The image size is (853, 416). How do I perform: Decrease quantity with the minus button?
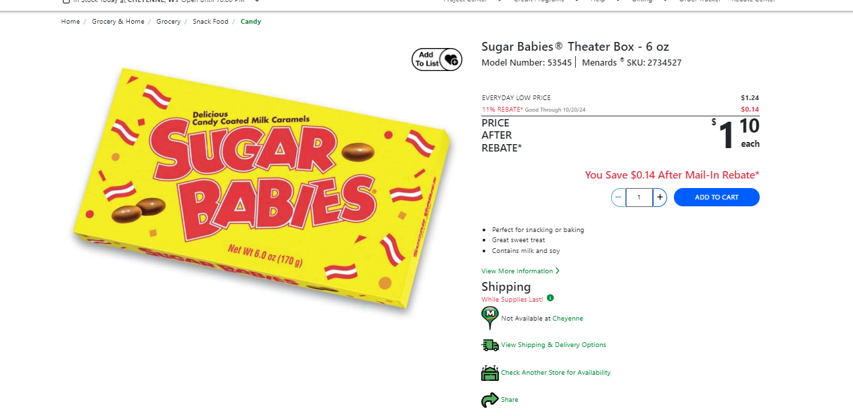(618, 198)
